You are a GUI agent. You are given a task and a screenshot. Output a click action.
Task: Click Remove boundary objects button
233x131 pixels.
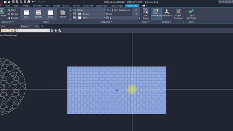(x=13, y=14)
